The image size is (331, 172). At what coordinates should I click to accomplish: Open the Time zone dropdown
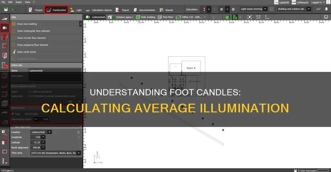[56, 153]
